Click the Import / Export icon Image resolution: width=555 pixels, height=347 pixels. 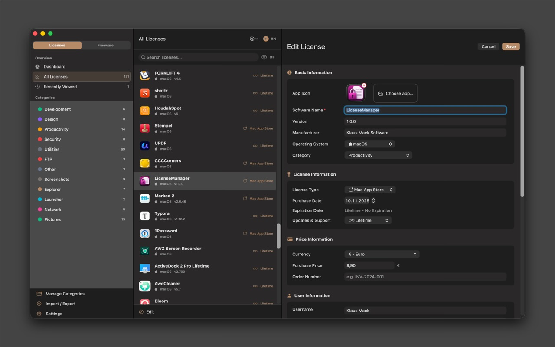(39, 304)
